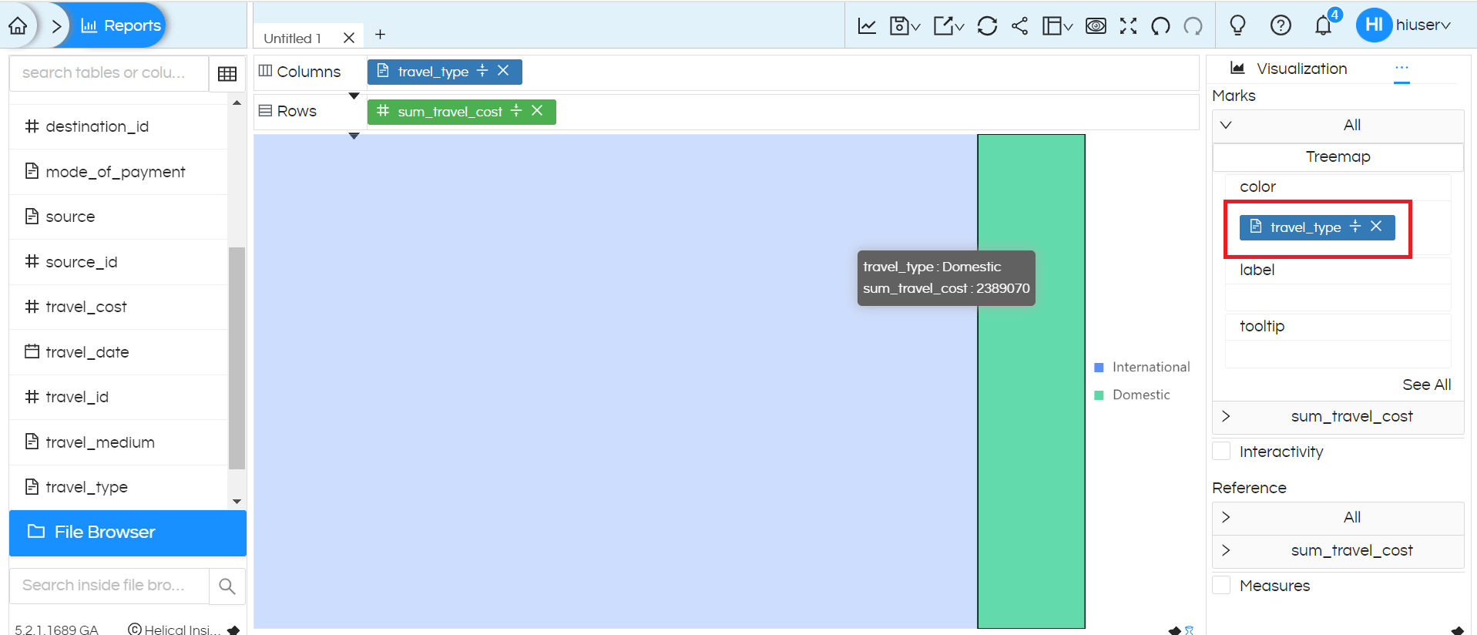Remove travel_type from Columns
Viewport: 1477px width, 635px height.
(x=503, y=70)
